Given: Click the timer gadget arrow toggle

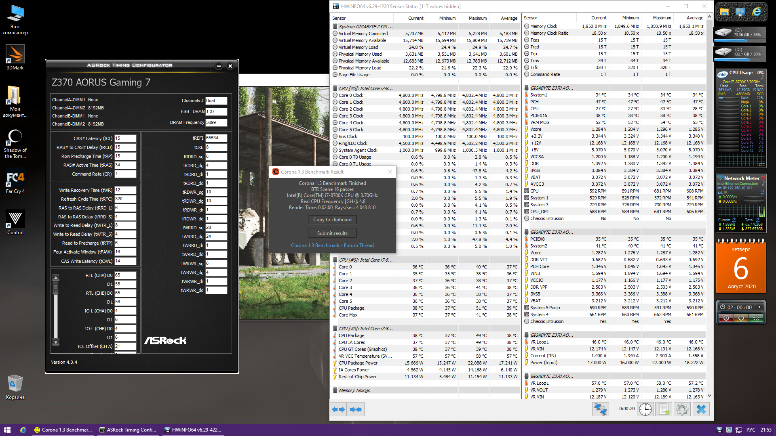Looking at the screenshot, I should [759, 307].
